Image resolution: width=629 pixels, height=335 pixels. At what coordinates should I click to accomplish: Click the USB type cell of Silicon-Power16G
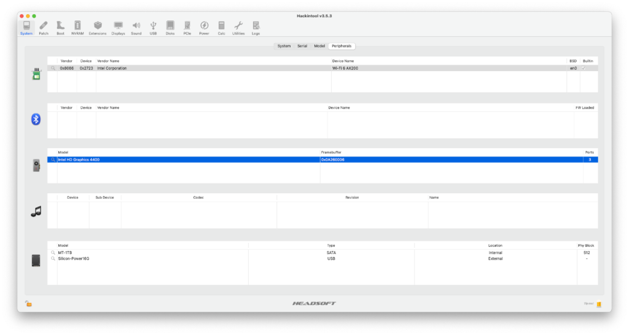tap(331, 259)
